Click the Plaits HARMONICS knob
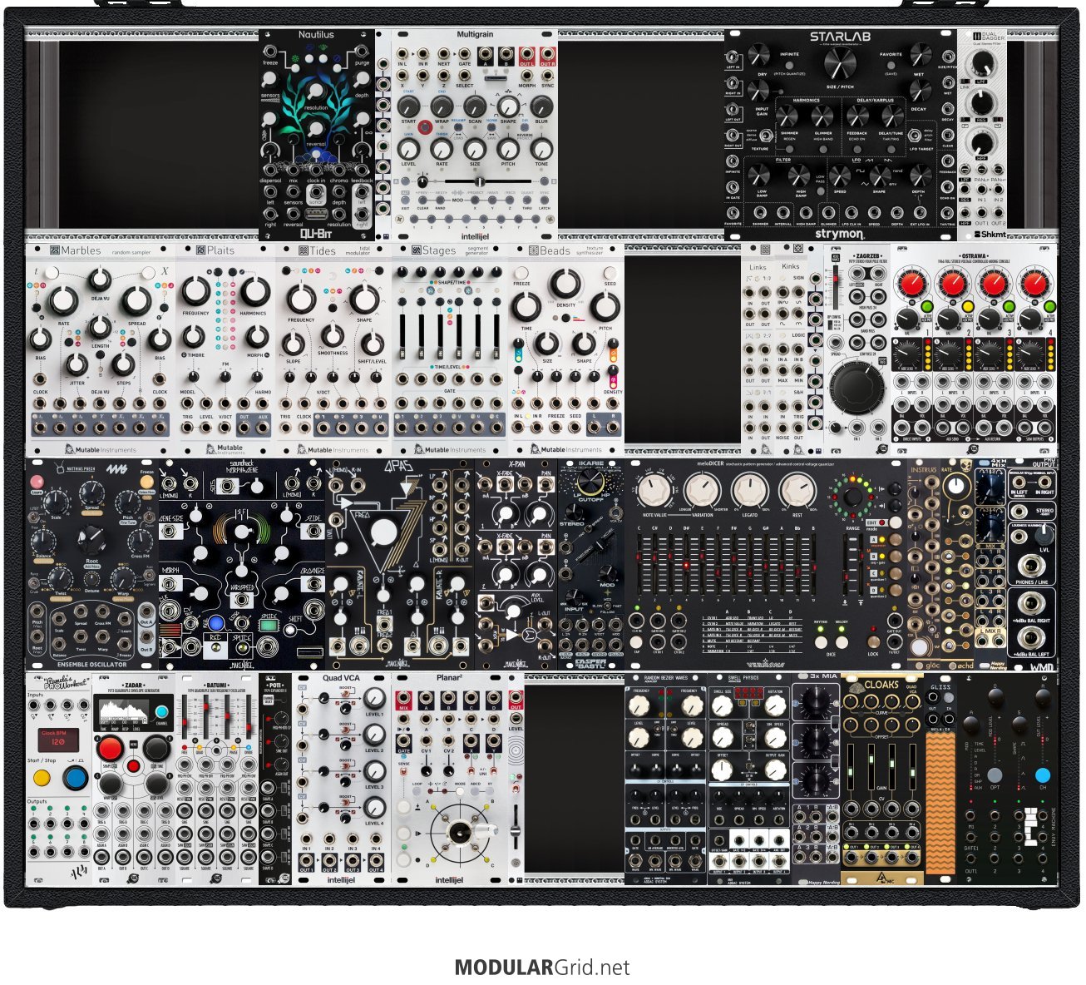Screen dimensions: 1086x985 [254, 291]
